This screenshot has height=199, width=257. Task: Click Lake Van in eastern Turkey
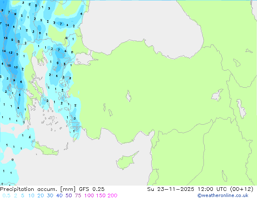[x=217, y=95]
